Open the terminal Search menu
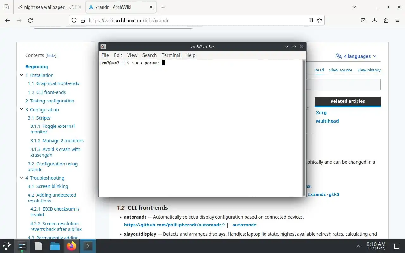 pyautogui.click(x=149, y=55)
